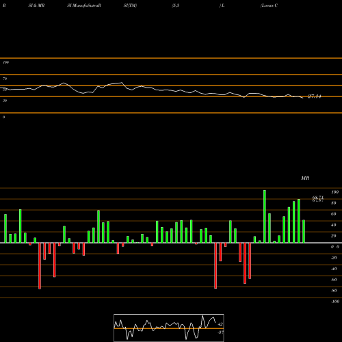Click the 60 label on MR axis
342x342 pixels.
(x=334, y=214)
